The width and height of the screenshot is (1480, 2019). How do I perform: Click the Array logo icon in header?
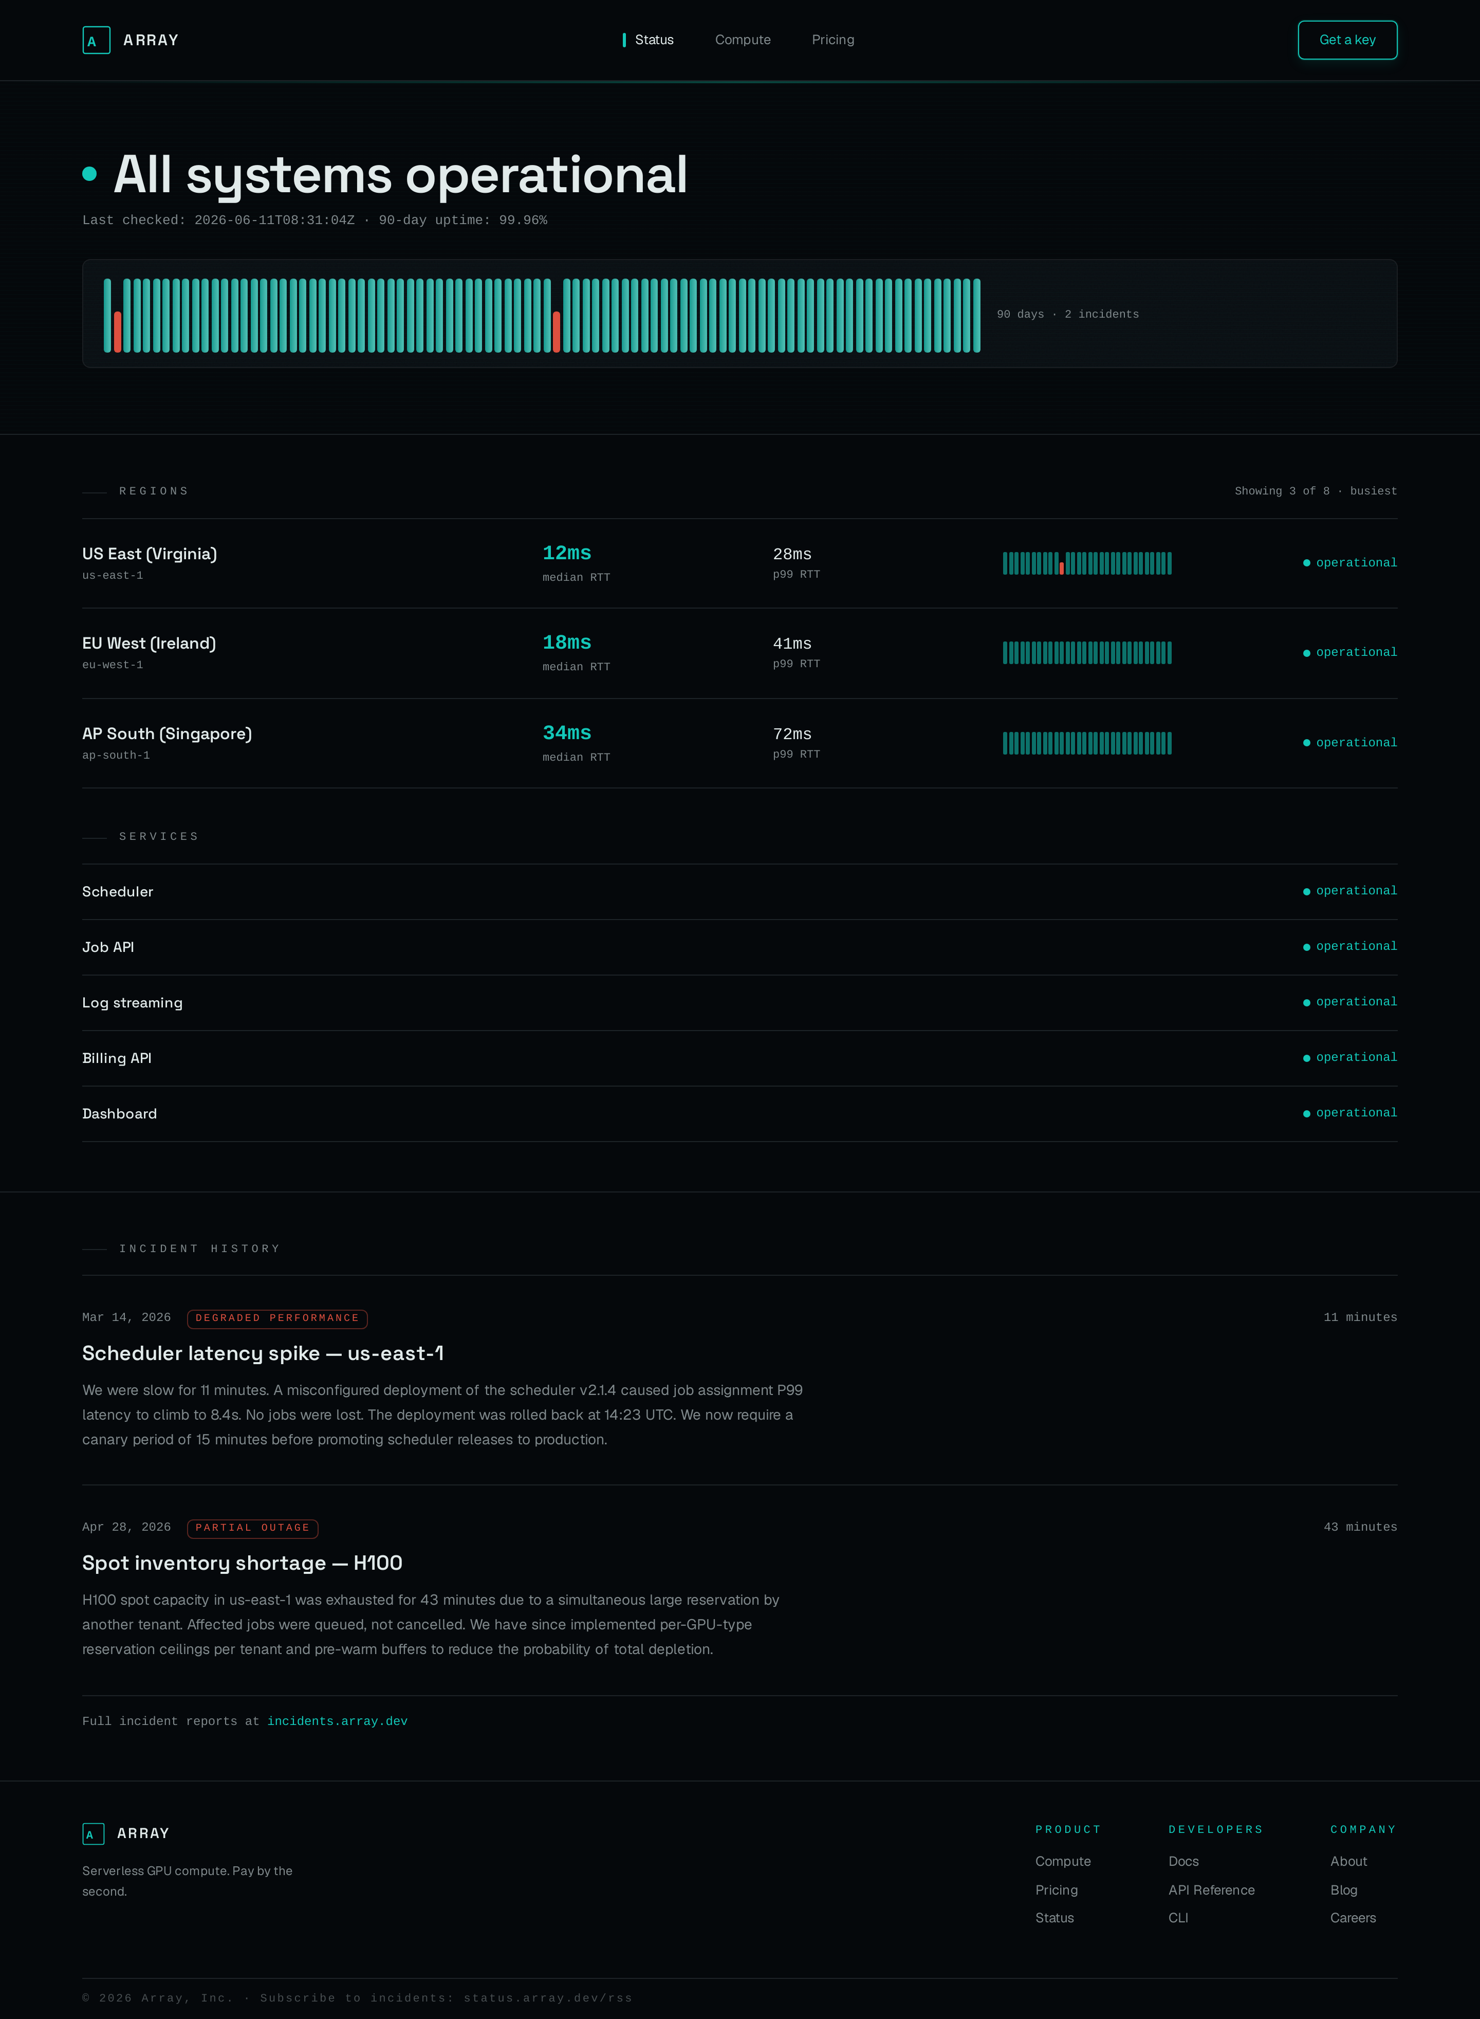click(96, 40)
